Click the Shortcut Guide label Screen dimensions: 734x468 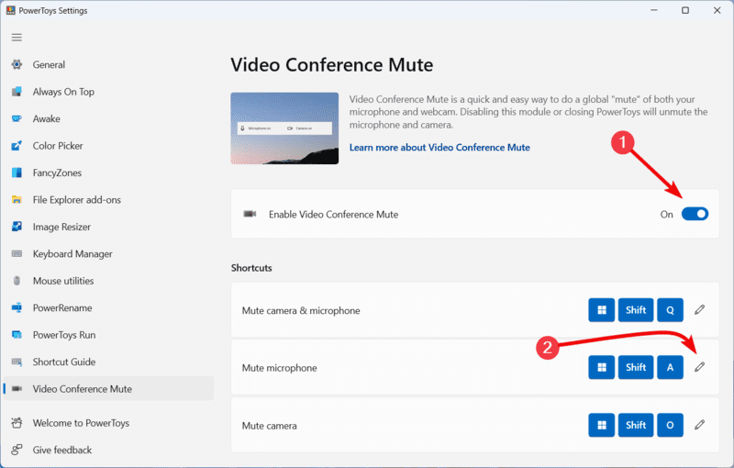click(64, 362)
